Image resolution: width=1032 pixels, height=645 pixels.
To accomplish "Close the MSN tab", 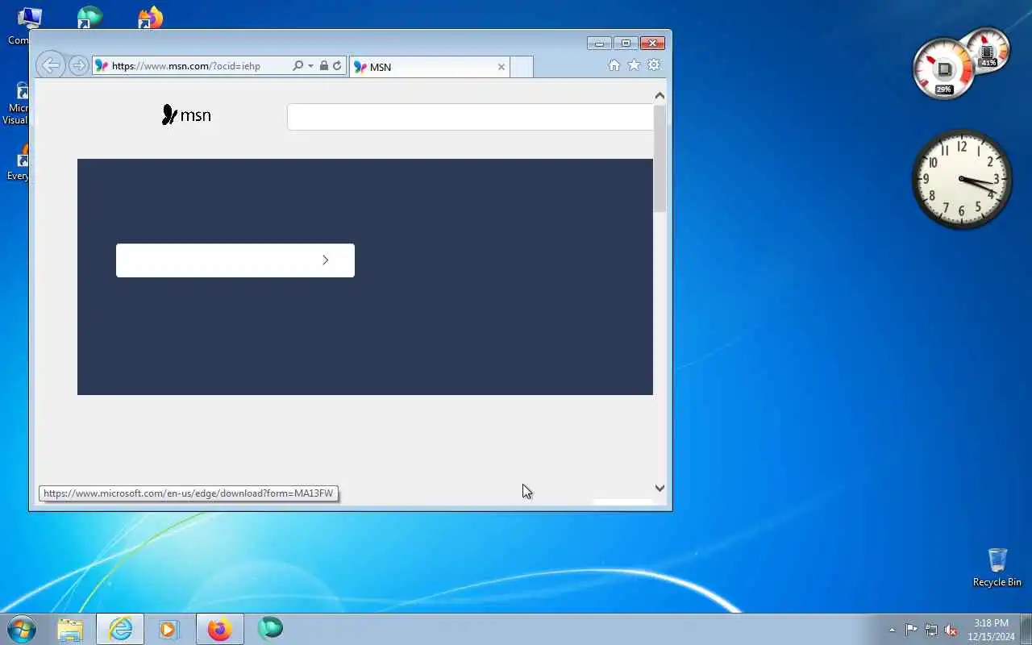I will (x=501, y=67).
